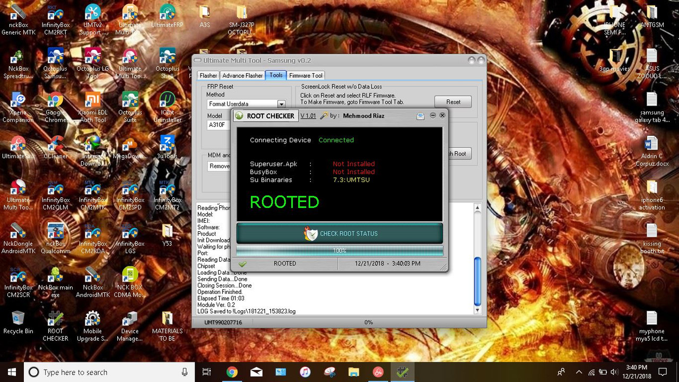Open CCleaner from the desktop
Image resolution: width=679 pixels, height=382 pixels.
coord(55,148)
